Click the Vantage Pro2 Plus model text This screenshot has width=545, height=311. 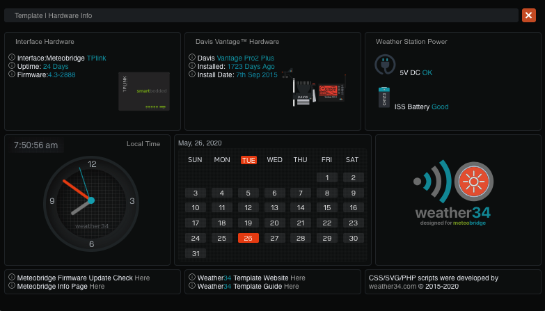pos(246,58)
